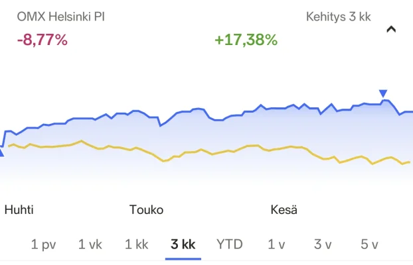
Task: Click the +17,38% performance value
Action: point(246,40)
